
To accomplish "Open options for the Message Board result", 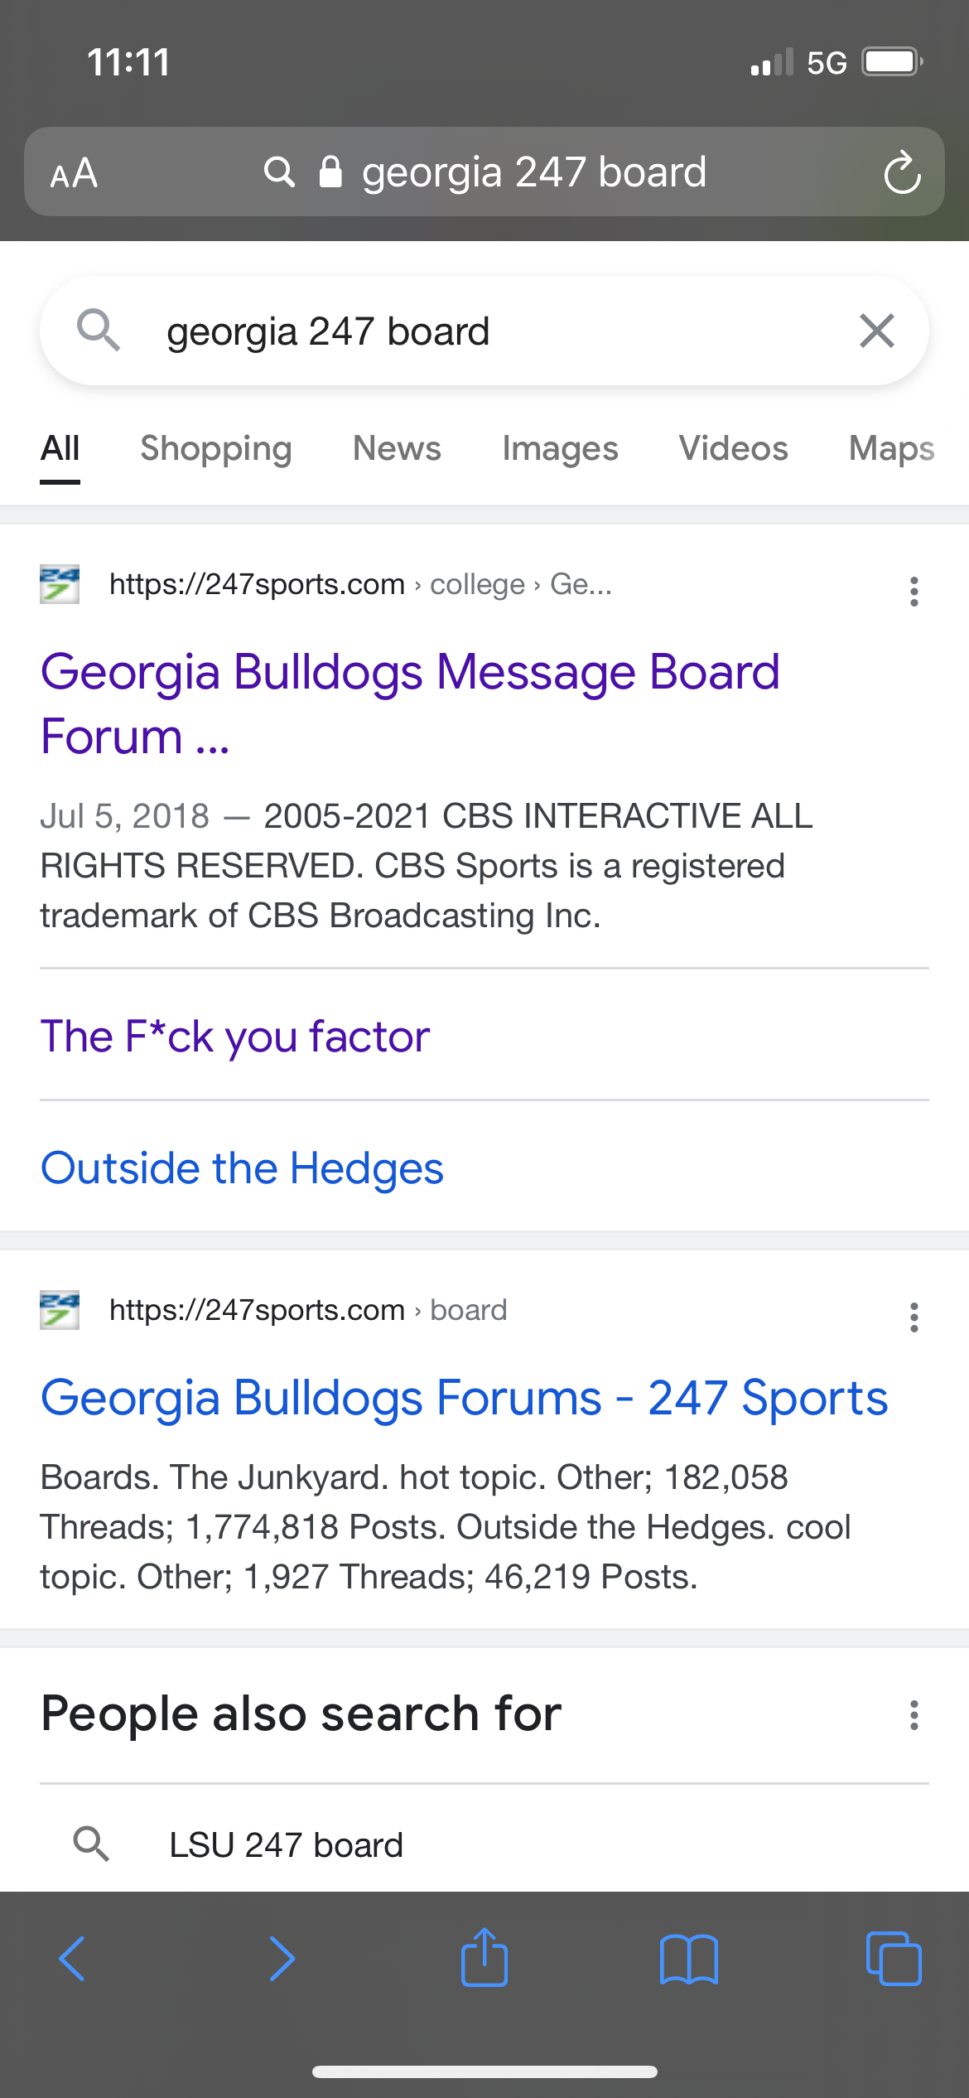I will coord(914,592).
